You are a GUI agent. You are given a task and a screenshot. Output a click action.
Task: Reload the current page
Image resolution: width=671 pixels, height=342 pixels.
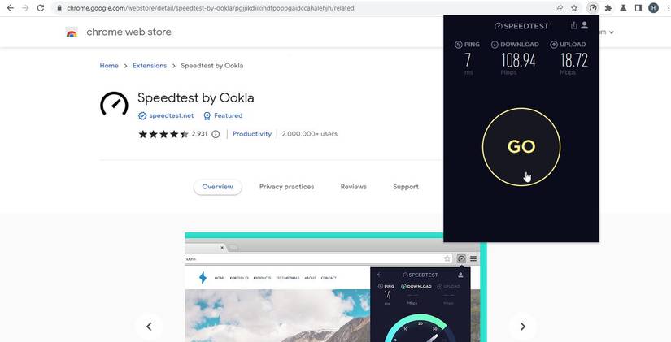coord(40,7)
